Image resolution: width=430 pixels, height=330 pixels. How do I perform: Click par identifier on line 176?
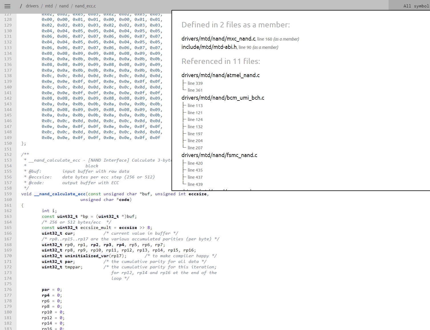46,289
